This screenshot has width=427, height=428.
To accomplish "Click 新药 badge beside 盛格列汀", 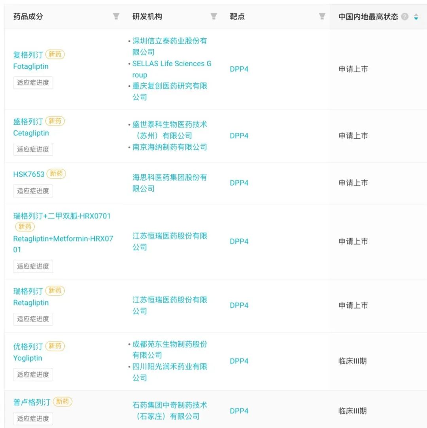I will pyautogui.click(x=55, y=121).
